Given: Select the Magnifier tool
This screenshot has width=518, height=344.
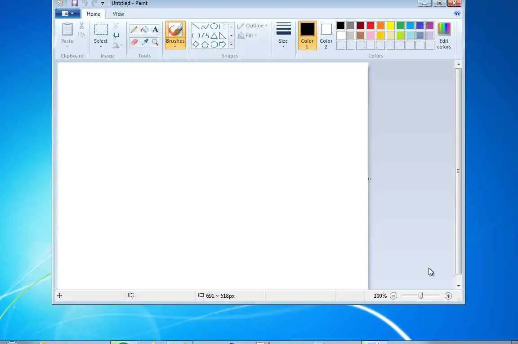Looking at the screenshot, I should click(155, 42).
